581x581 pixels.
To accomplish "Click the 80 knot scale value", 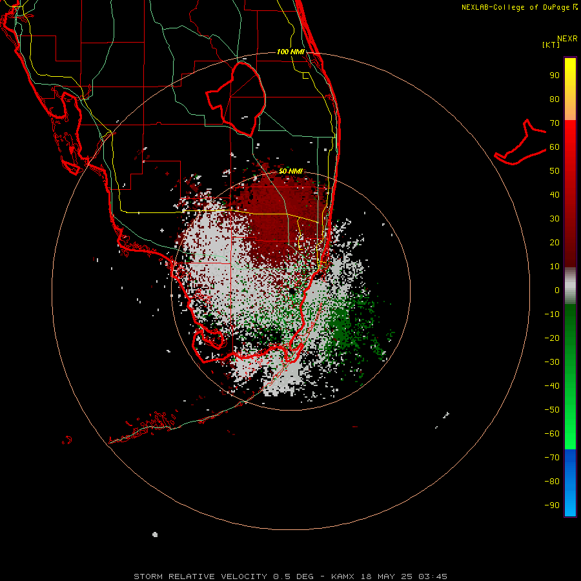I will [555, 99].
